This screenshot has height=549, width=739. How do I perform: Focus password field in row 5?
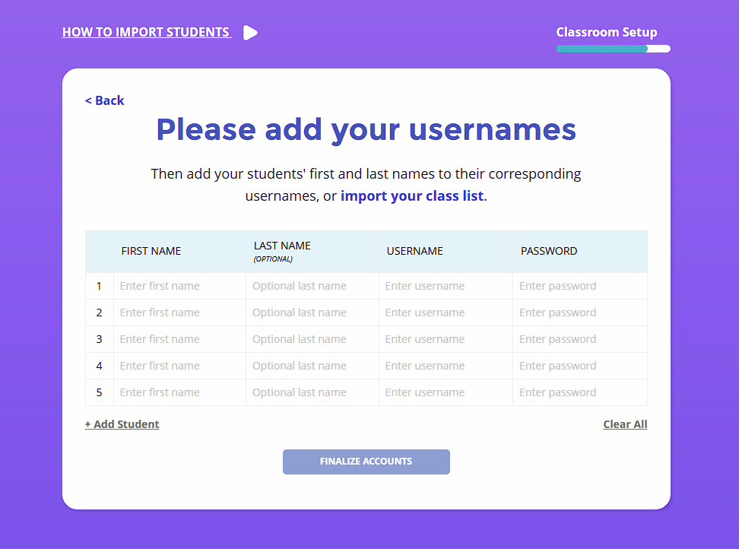580,392
